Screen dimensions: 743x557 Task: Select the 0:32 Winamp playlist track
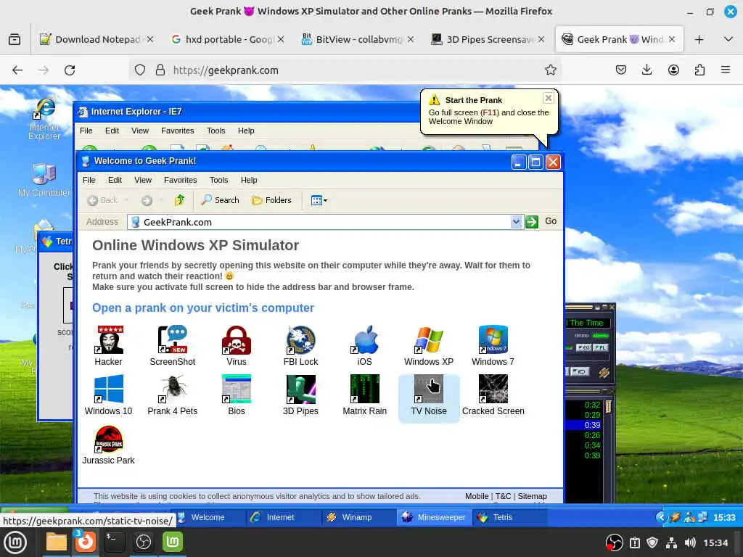click(x=584, y=405)
